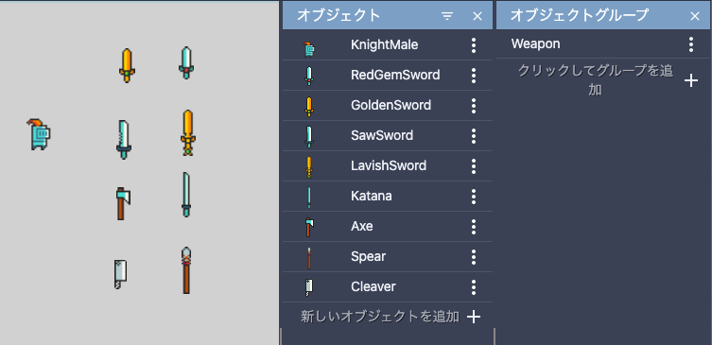Open three-dot menu for Katana object
This screenshot has height=345, width=712.
point(474,197)
